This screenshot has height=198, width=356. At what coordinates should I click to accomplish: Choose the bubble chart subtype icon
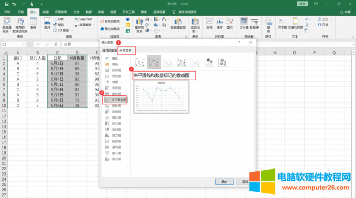pyautogui.click(x=209, y=62)
